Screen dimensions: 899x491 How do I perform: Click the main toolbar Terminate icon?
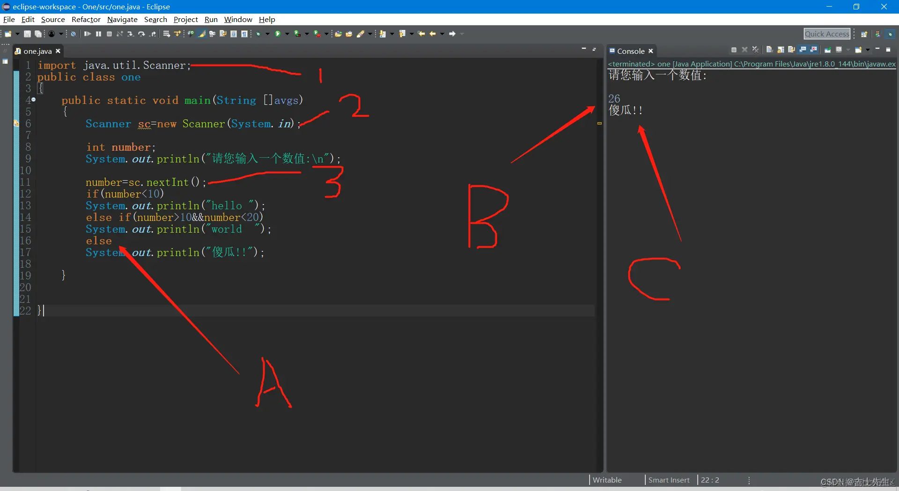pos(109,34)
